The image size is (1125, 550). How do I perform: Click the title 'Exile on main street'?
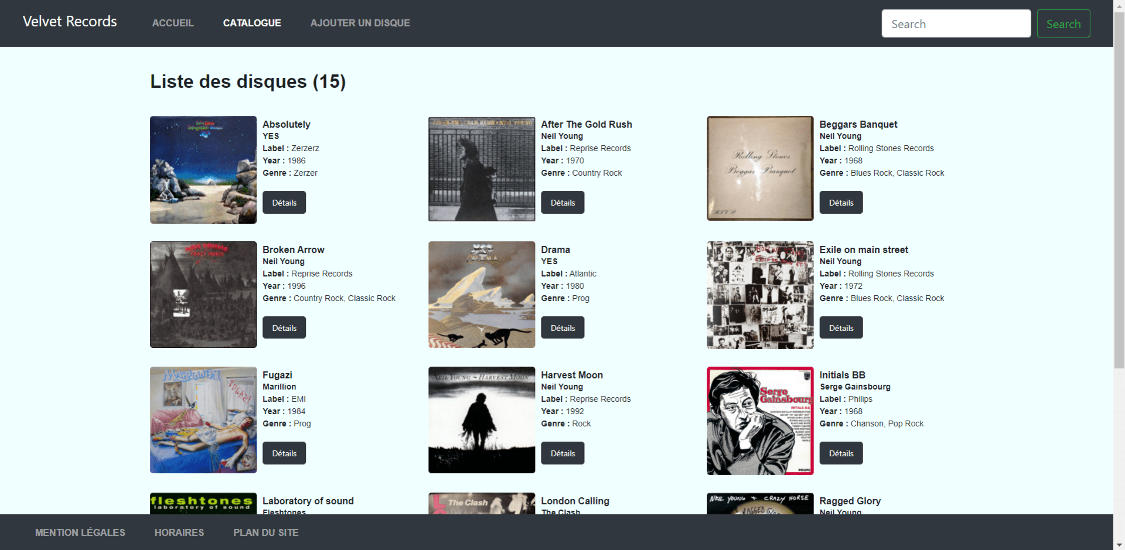[x=864, y=250]
